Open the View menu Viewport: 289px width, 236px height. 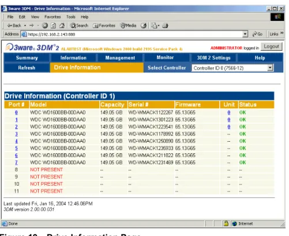coord(35,17)
